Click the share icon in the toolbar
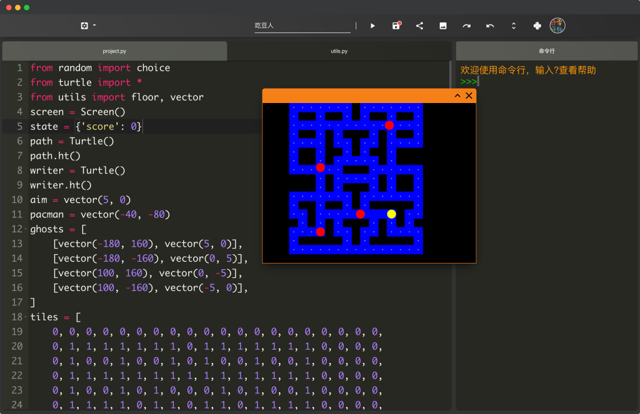 pos(419,26)
